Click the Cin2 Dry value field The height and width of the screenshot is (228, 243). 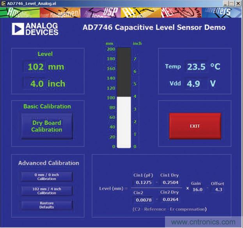170,200
